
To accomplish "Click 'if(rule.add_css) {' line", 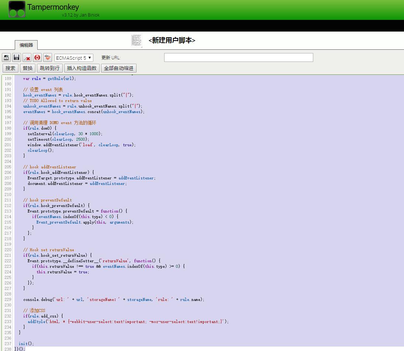I will 43,316.
